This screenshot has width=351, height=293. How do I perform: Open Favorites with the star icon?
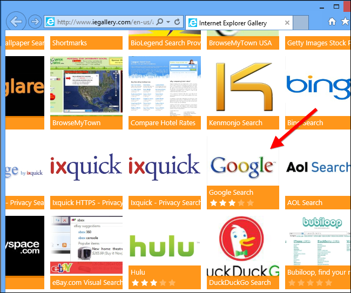coord(346,22)
